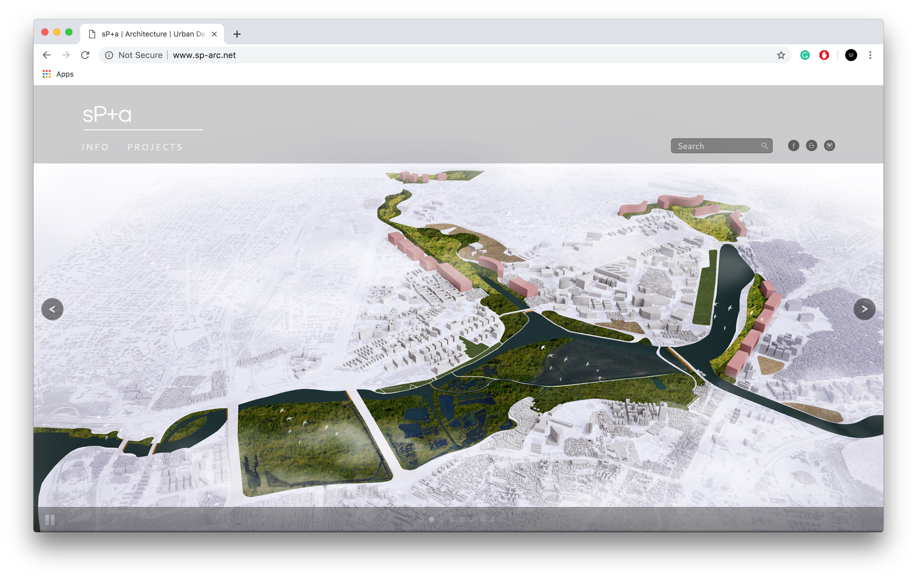
Task: Open the Chrome profile avatar menu
Action: (x=851, y=55)
